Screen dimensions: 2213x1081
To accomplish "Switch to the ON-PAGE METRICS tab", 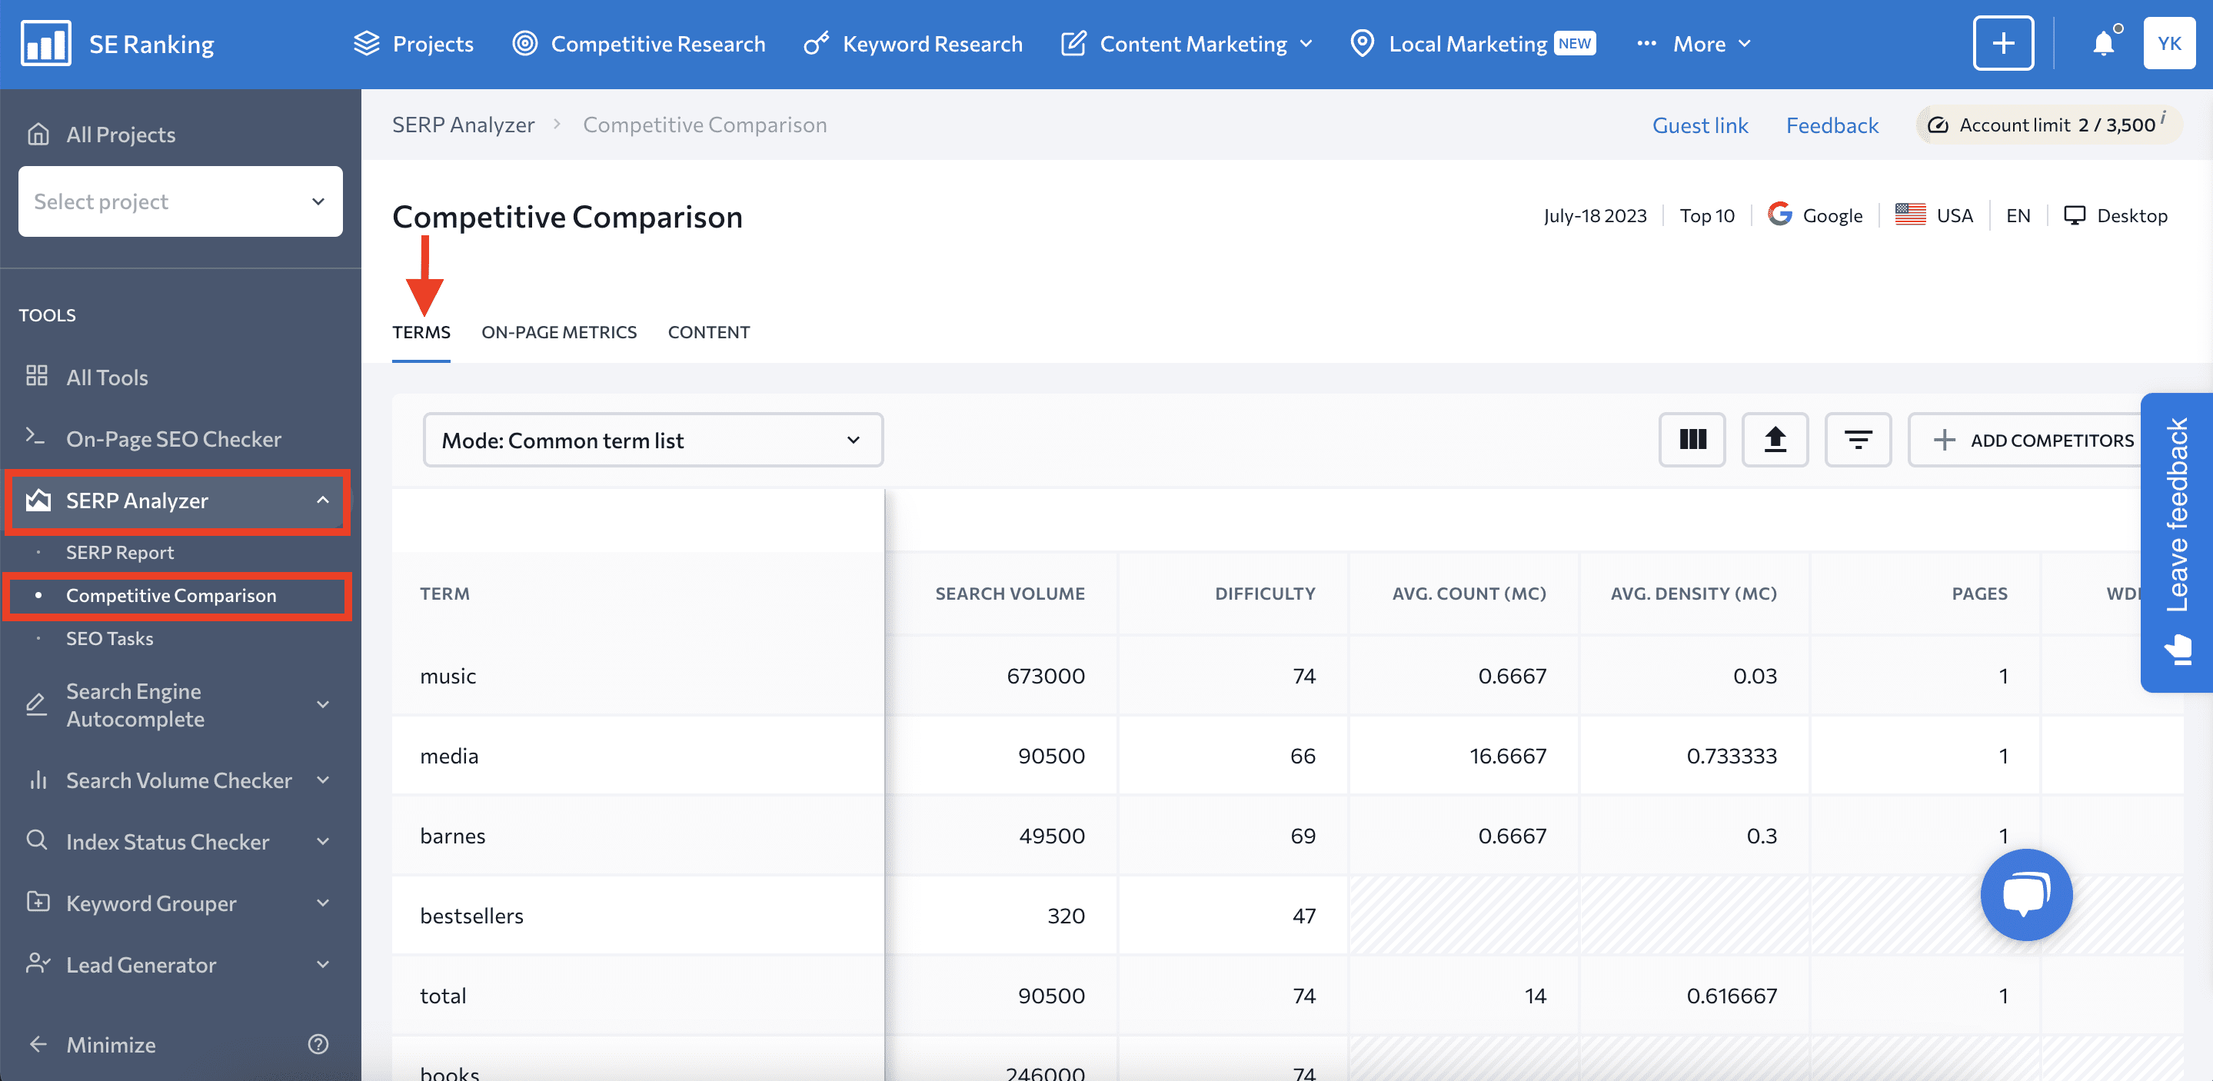I will [x=559, y=331].
